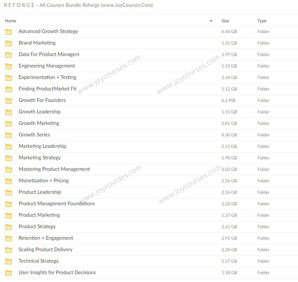Click the Growth Marketing folder icon
The image size is (298, 282).
click(x=9, y=124)
